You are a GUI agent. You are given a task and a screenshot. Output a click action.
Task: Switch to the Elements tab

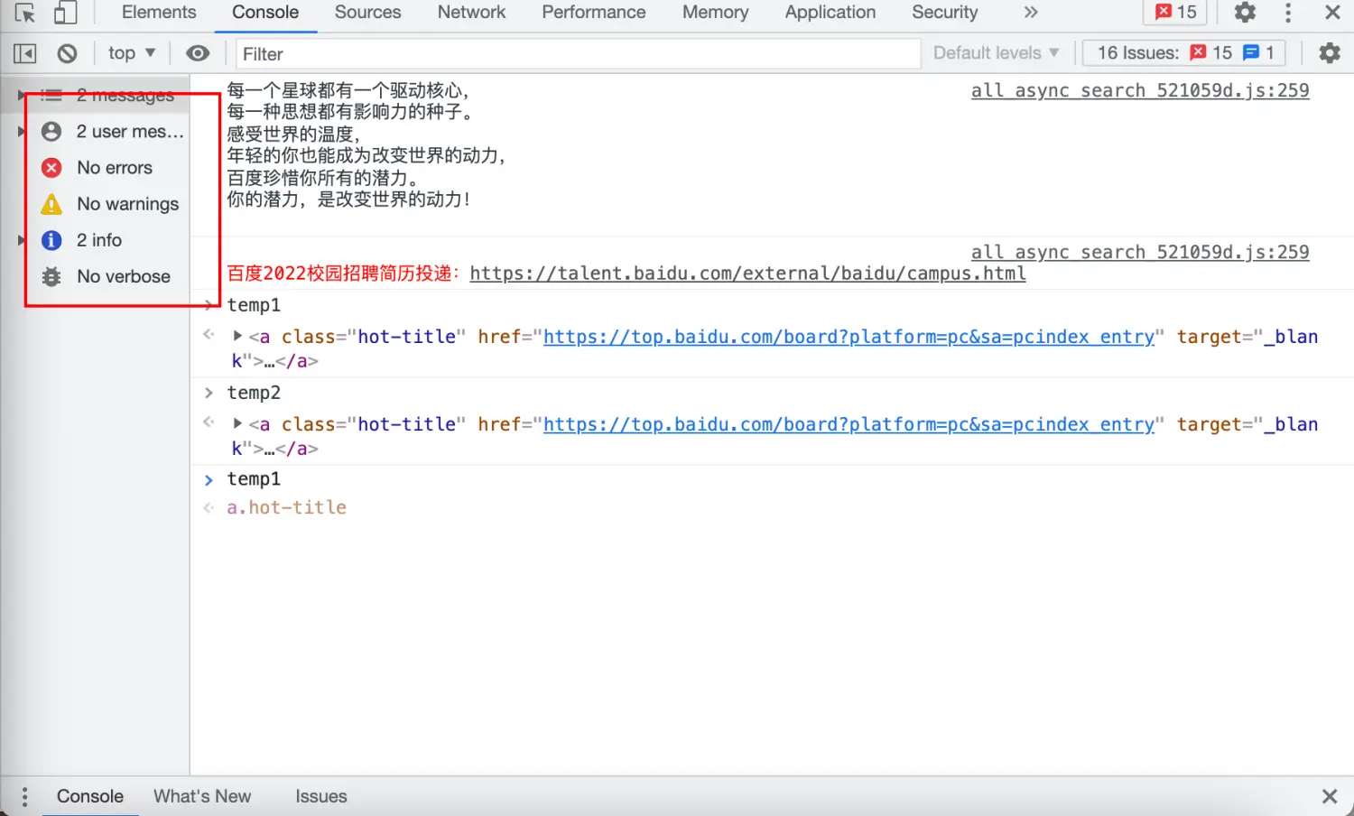tap(159, 13)
